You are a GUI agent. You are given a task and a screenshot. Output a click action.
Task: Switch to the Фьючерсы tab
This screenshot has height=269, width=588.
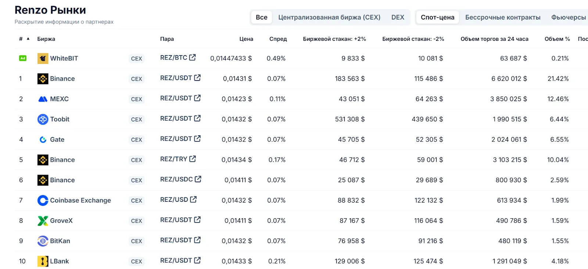[569, 17]
